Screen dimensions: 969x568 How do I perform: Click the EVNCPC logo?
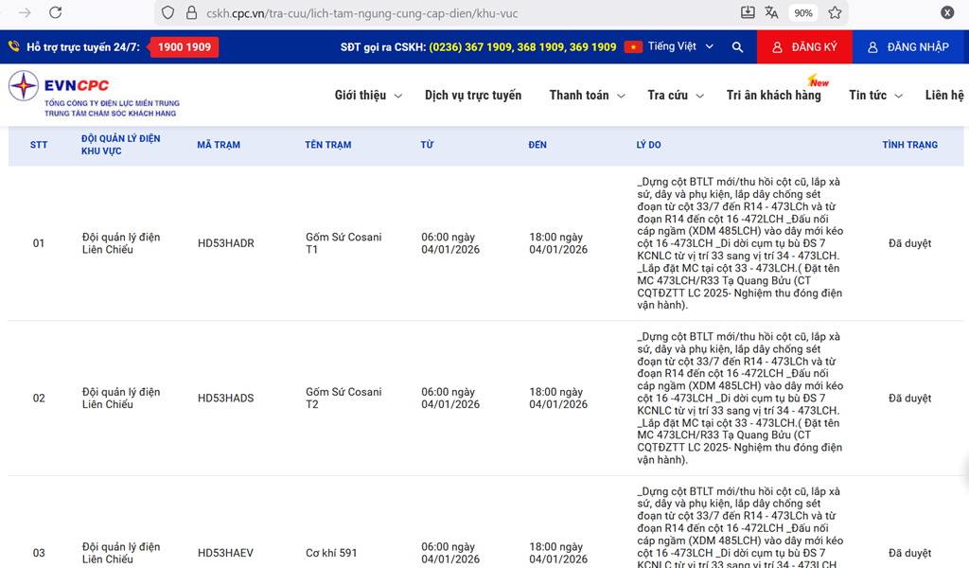[93, 94]
